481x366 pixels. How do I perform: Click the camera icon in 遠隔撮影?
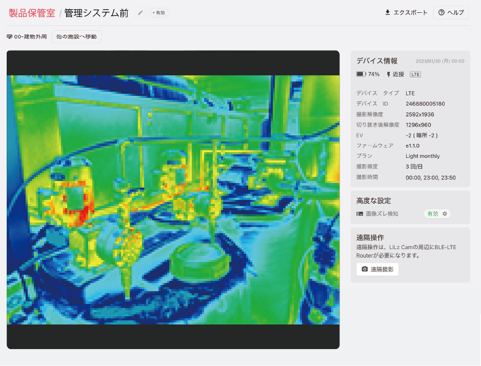(x=365, y=269)
